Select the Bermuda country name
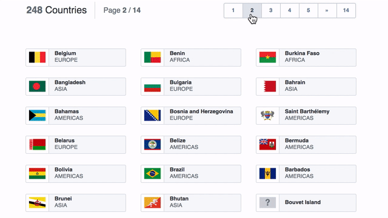The image size is (388, 218). pos(296,140)
